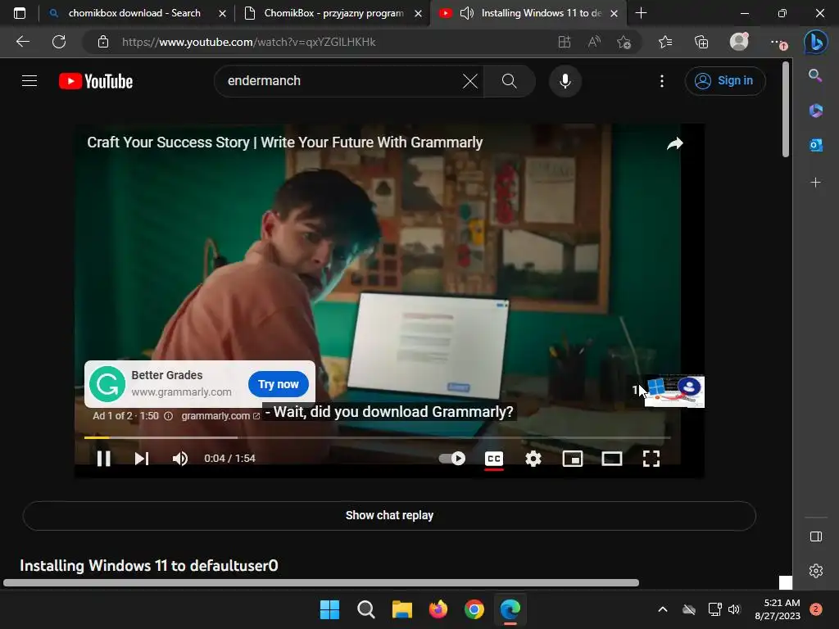Close the ChomikBox przyjazny program tab
839x629 pixels.
point(419,13)
